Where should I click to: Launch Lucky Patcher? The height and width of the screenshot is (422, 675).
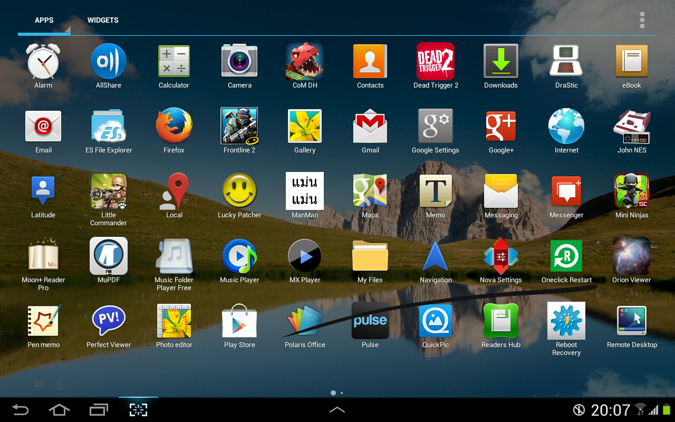(239, 191)
